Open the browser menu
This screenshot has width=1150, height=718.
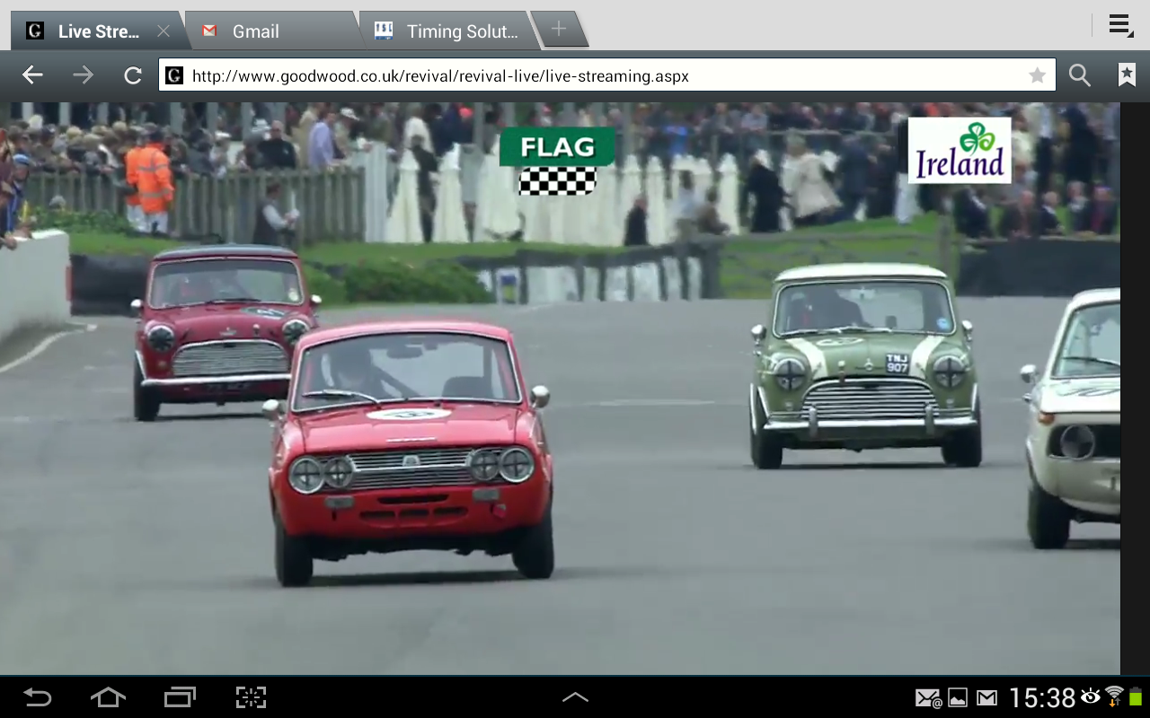[1119, 25]
